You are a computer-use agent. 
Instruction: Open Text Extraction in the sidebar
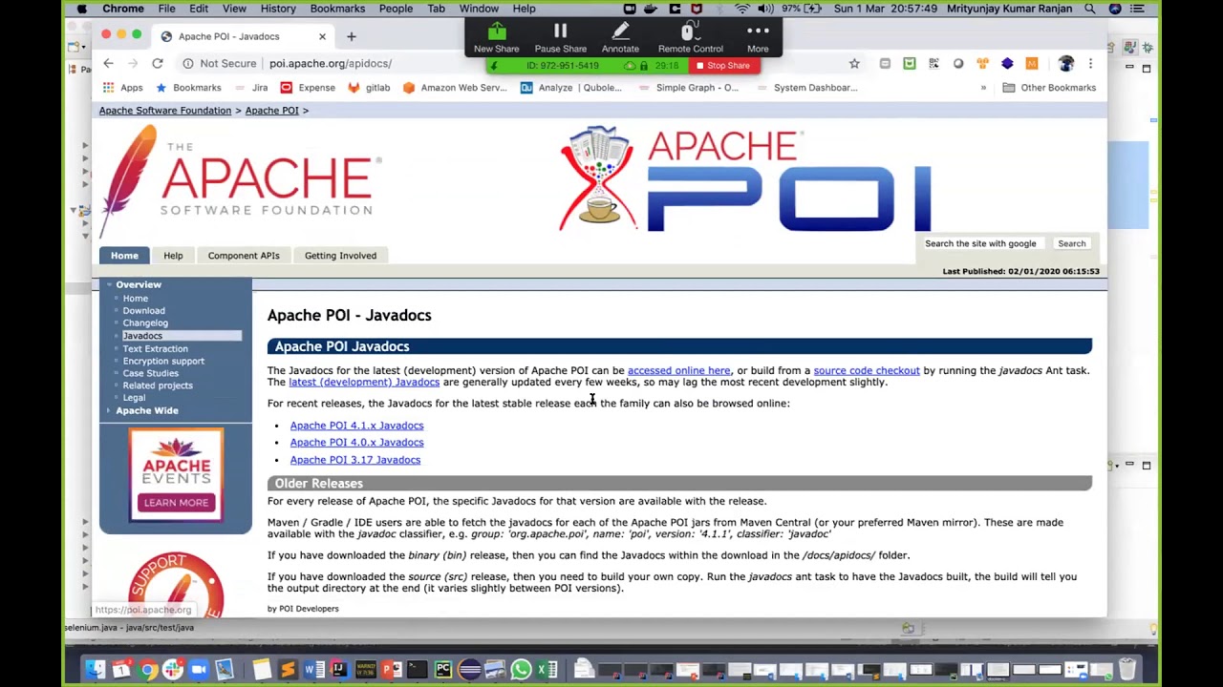click(x=155, y=348)
